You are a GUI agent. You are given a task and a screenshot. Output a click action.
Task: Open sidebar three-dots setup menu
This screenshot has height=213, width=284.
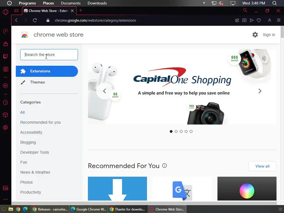(x=6, y=199)
